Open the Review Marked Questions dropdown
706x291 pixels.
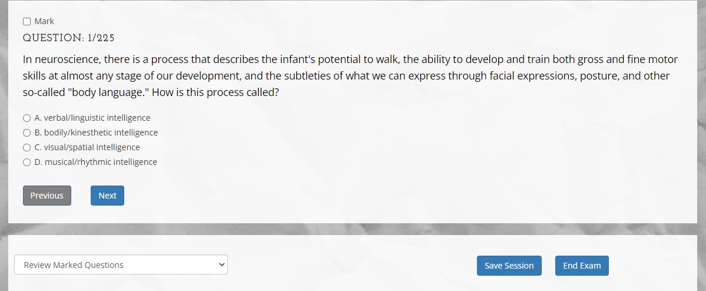(121, 265)
